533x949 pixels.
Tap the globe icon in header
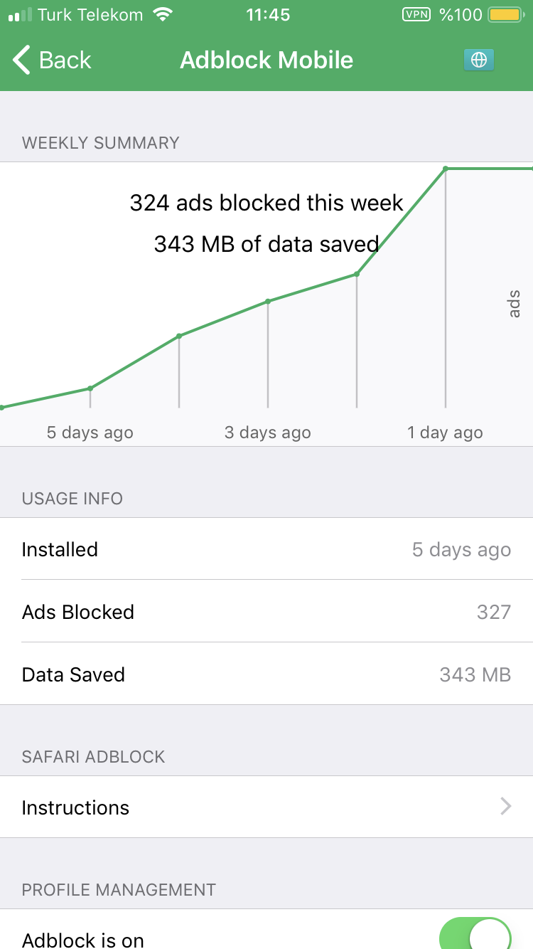click(479, 60)
